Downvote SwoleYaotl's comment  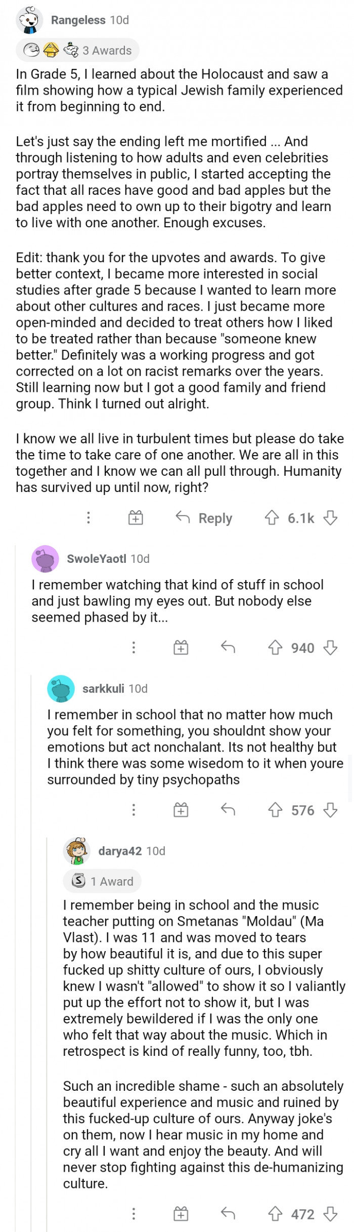330,647
